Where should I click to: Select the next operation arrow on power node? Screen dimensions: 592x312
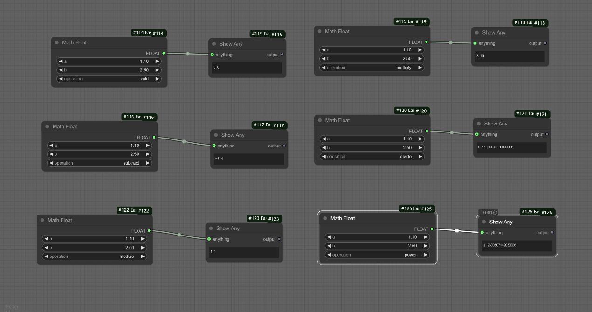[425, 255]
